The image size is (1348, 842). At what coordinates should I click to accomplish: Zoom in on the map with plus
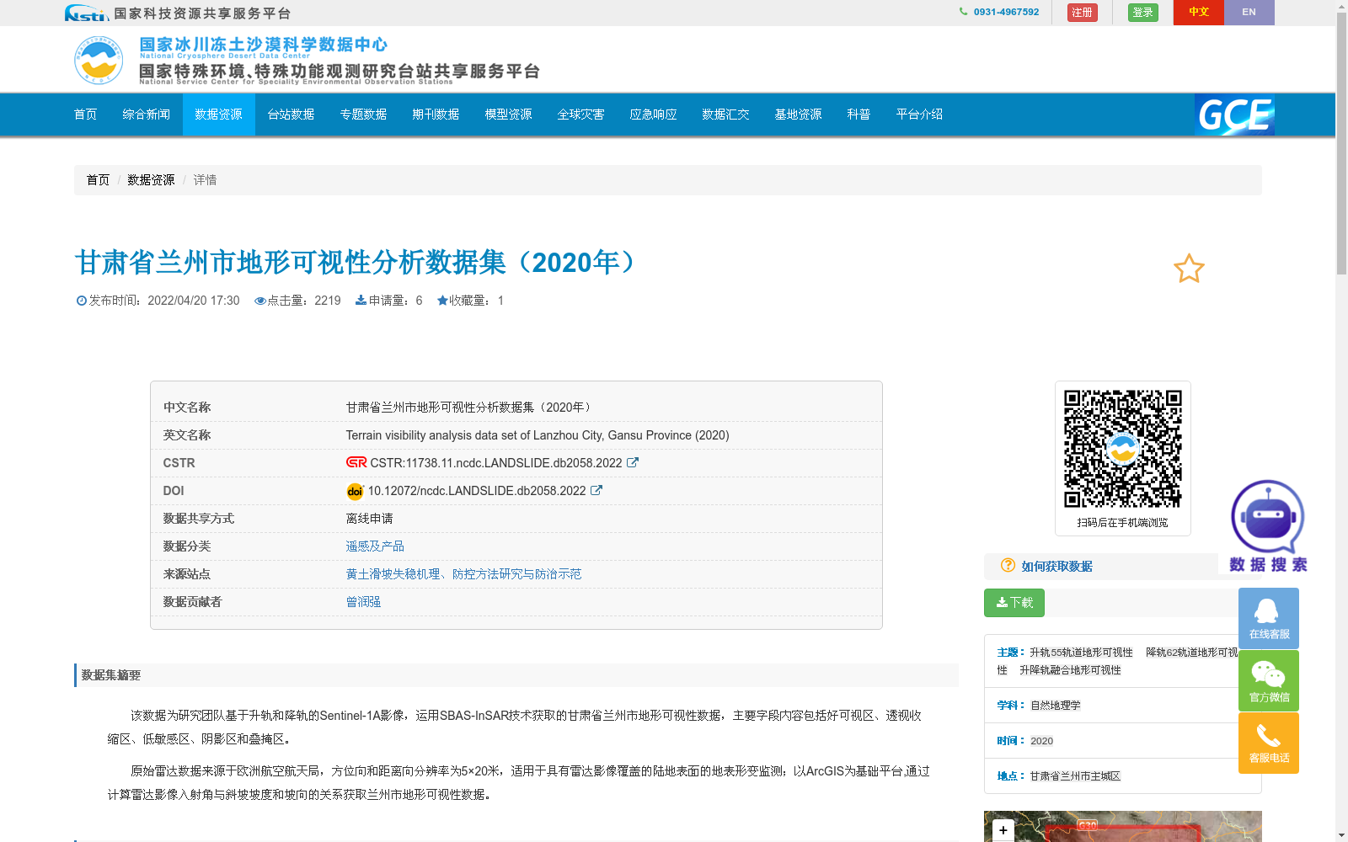coord(1003,830)
